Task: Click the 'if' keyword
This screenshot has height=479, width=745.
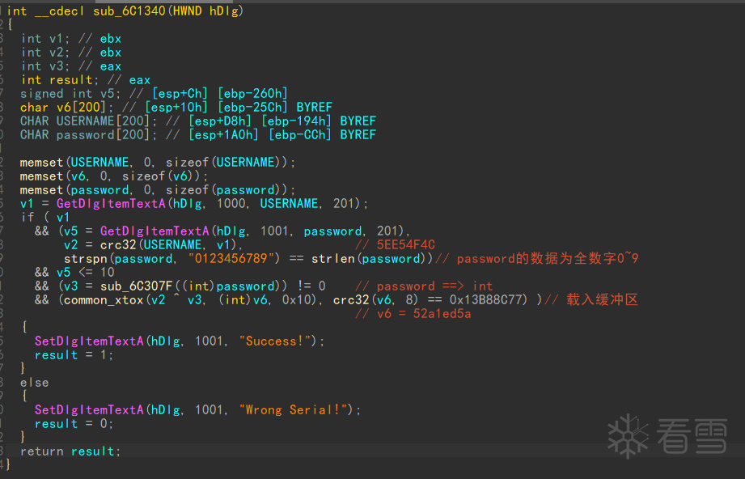Action: (27, 218)
